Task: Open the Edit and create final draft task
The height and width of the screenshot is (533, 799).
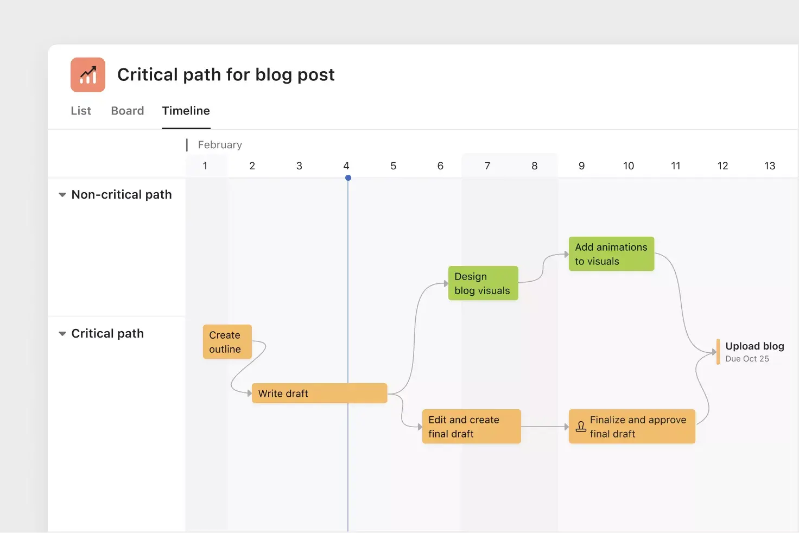Action: click(471, 426)
